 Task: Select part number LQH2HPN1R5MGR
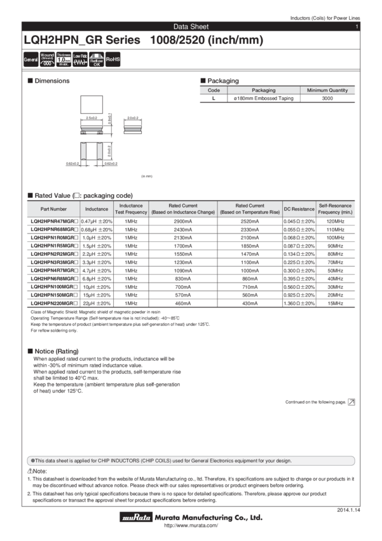(x=54, y=246)
